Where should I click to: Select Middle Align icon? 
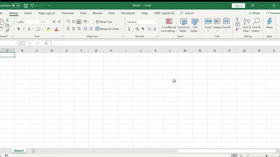73,21
